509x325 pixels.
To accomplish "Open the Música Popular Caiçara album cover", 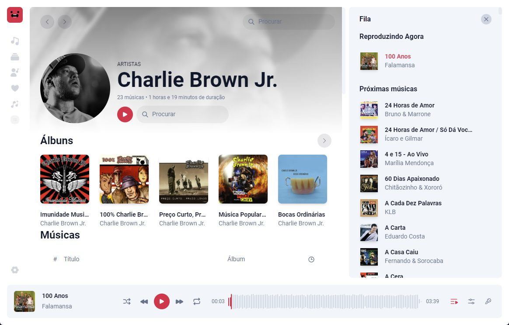I will point(243,179).
